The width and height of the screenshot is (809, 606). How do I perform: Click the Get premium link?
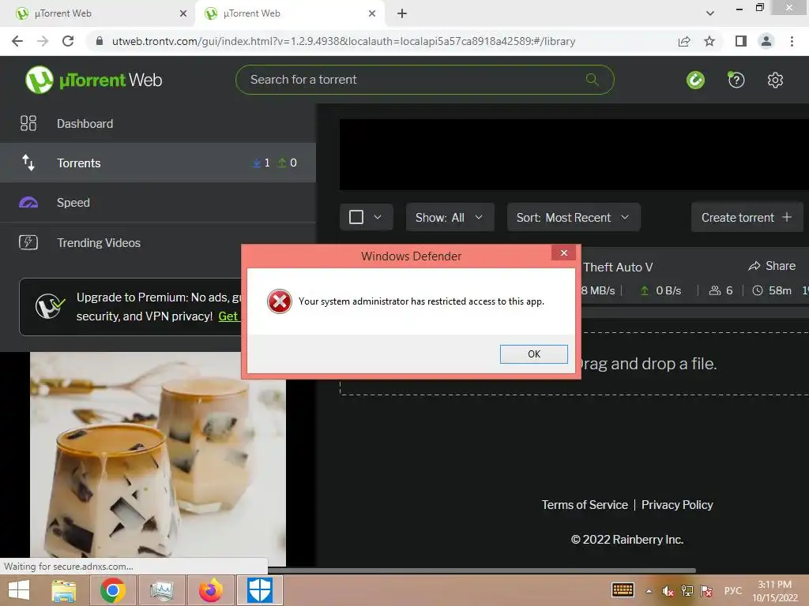(x=229, y=316)
